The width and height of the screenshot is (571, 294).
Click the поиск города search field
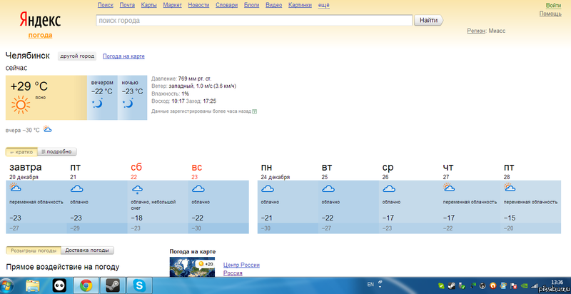click(x=253, y=21)
